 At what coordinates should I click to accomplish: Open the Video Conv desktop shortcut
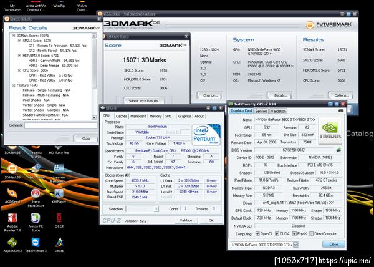pos(82,7)
